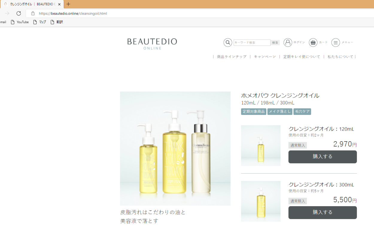
Task: Reload the page with the refresh icon
Action: point(19,13)
